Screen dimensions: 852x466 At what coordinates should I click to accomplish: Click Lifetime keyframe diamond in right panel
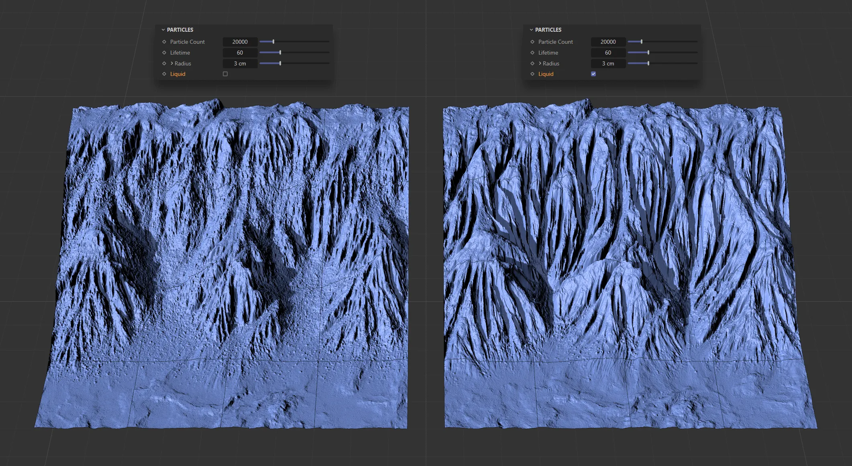(532, 53)
